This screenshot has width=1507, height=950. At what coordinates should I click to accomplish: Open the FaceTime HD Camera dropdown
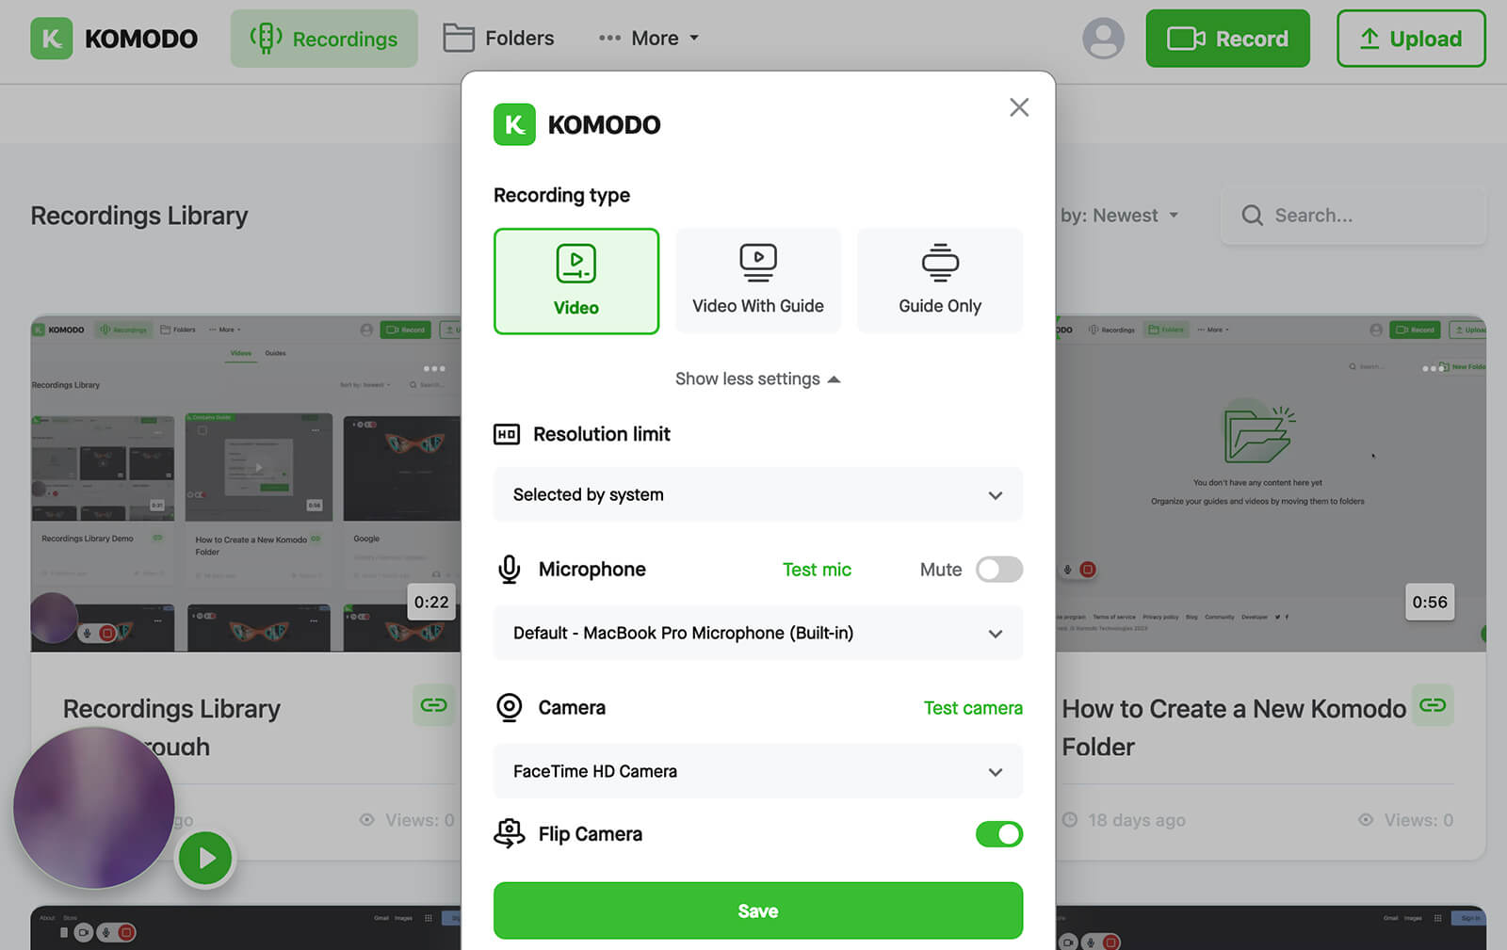[758, 771]
